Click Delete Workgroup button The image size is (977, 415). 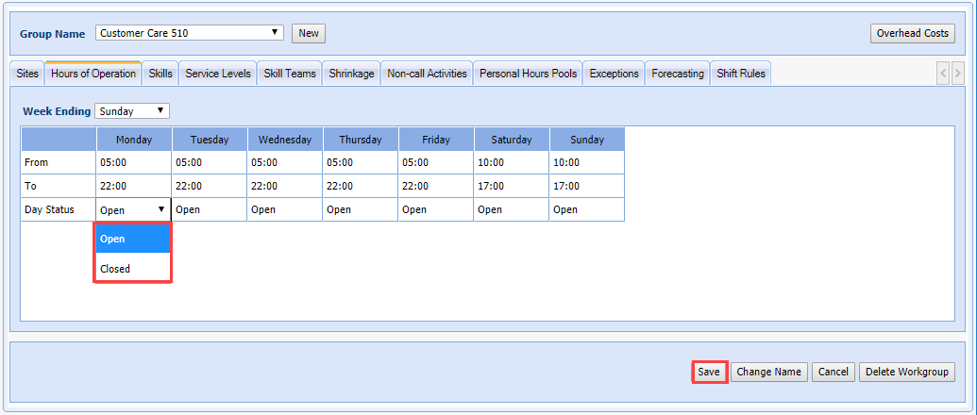[x=906, y=372]
